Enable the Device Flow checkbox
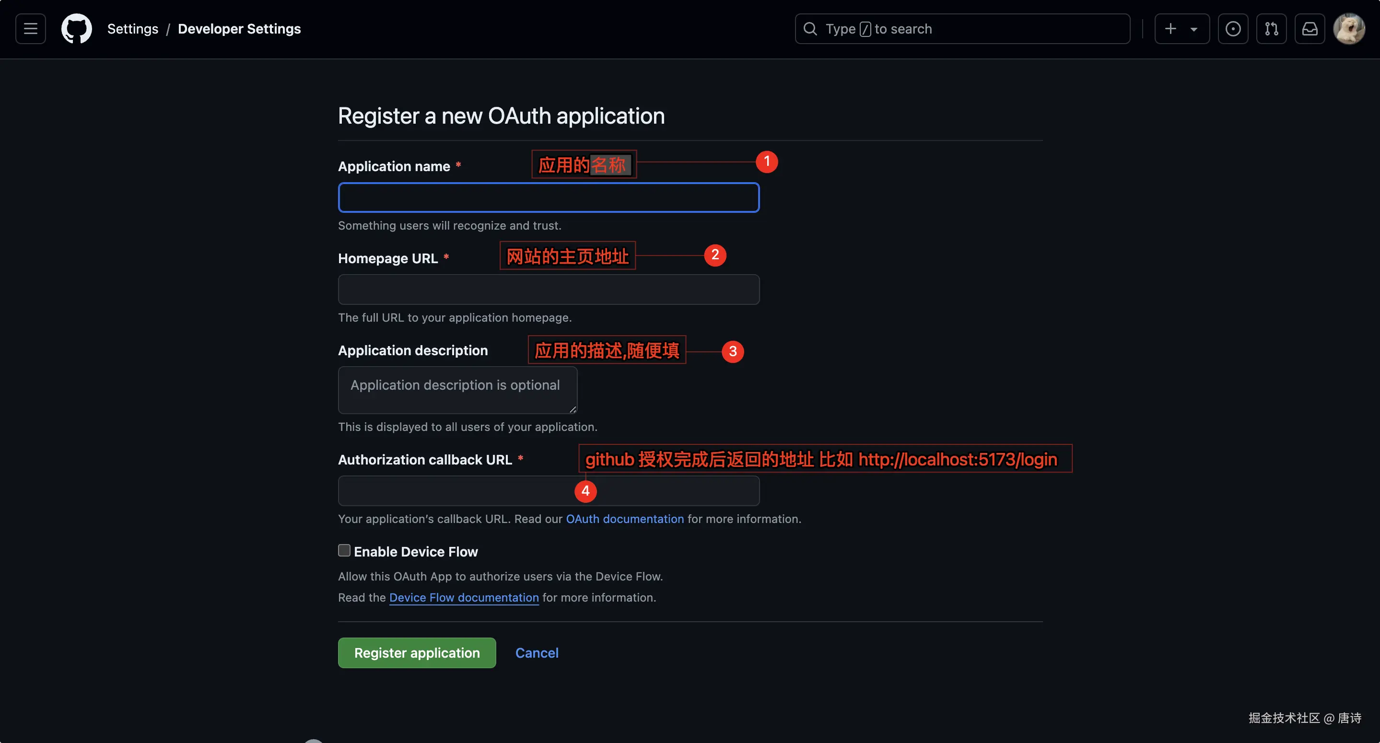 coord(344,550)
